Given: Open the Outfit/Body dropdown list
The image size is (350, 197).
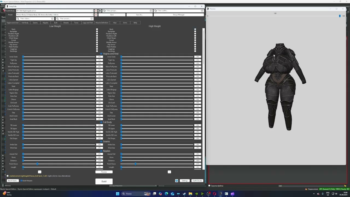Looking at the screenshot, I should tap(92, 11).
